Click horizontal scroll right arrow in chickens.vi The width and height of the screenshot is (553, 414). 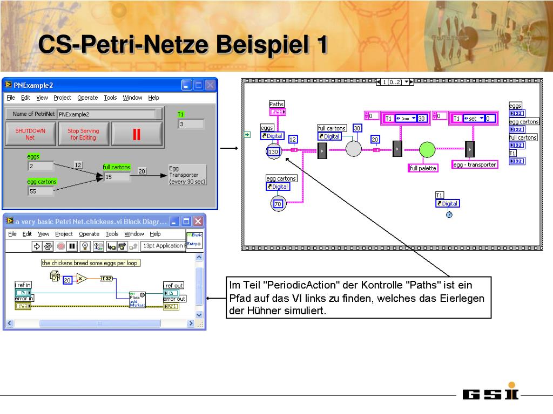(x=191, y=323)
